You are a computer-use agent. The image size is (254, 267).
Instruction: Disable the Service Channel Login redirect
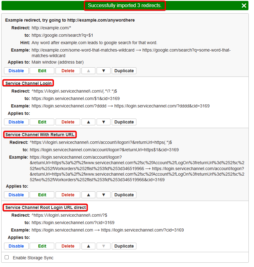click(16, 122)
